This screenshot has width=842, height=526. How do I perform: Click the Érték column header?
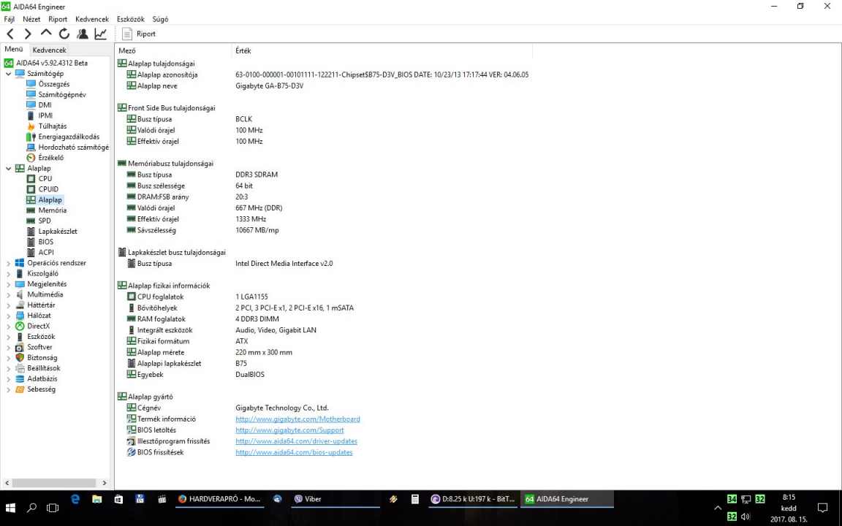click(x=382, y=50)
